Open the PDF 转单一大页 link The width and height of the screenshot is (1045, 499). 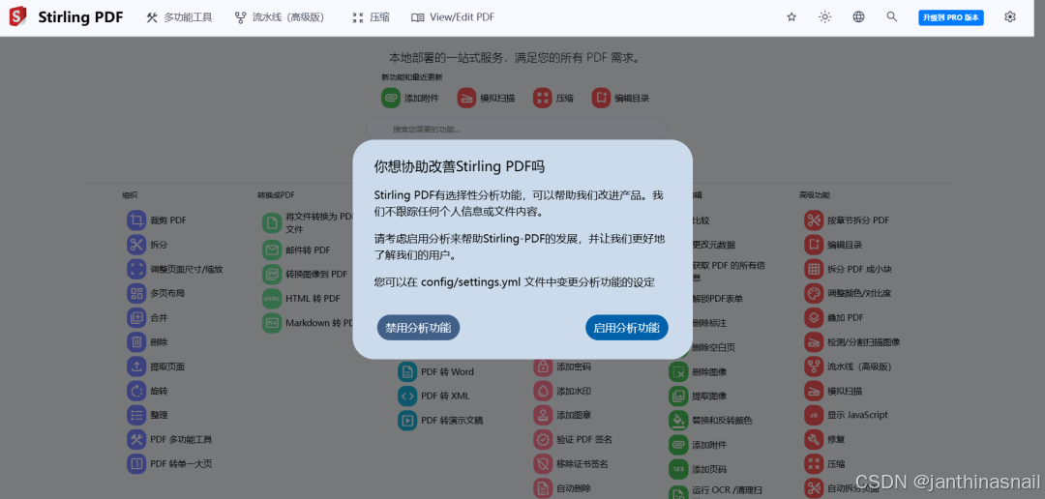[170, 463]
